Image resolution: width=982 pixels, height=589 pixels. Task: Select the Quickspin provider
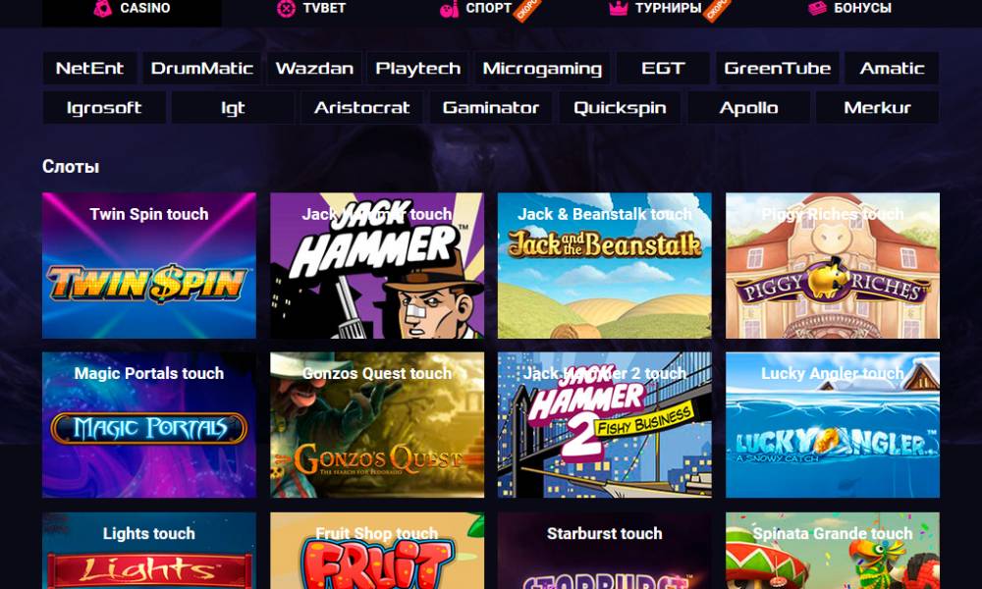tap(620, 108)
